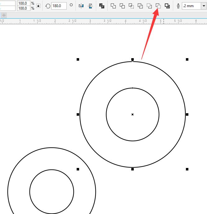Click the Intersect shaping icon
Image resolution: width=207 pixels, height=214 pixels.
pos(131,6)
